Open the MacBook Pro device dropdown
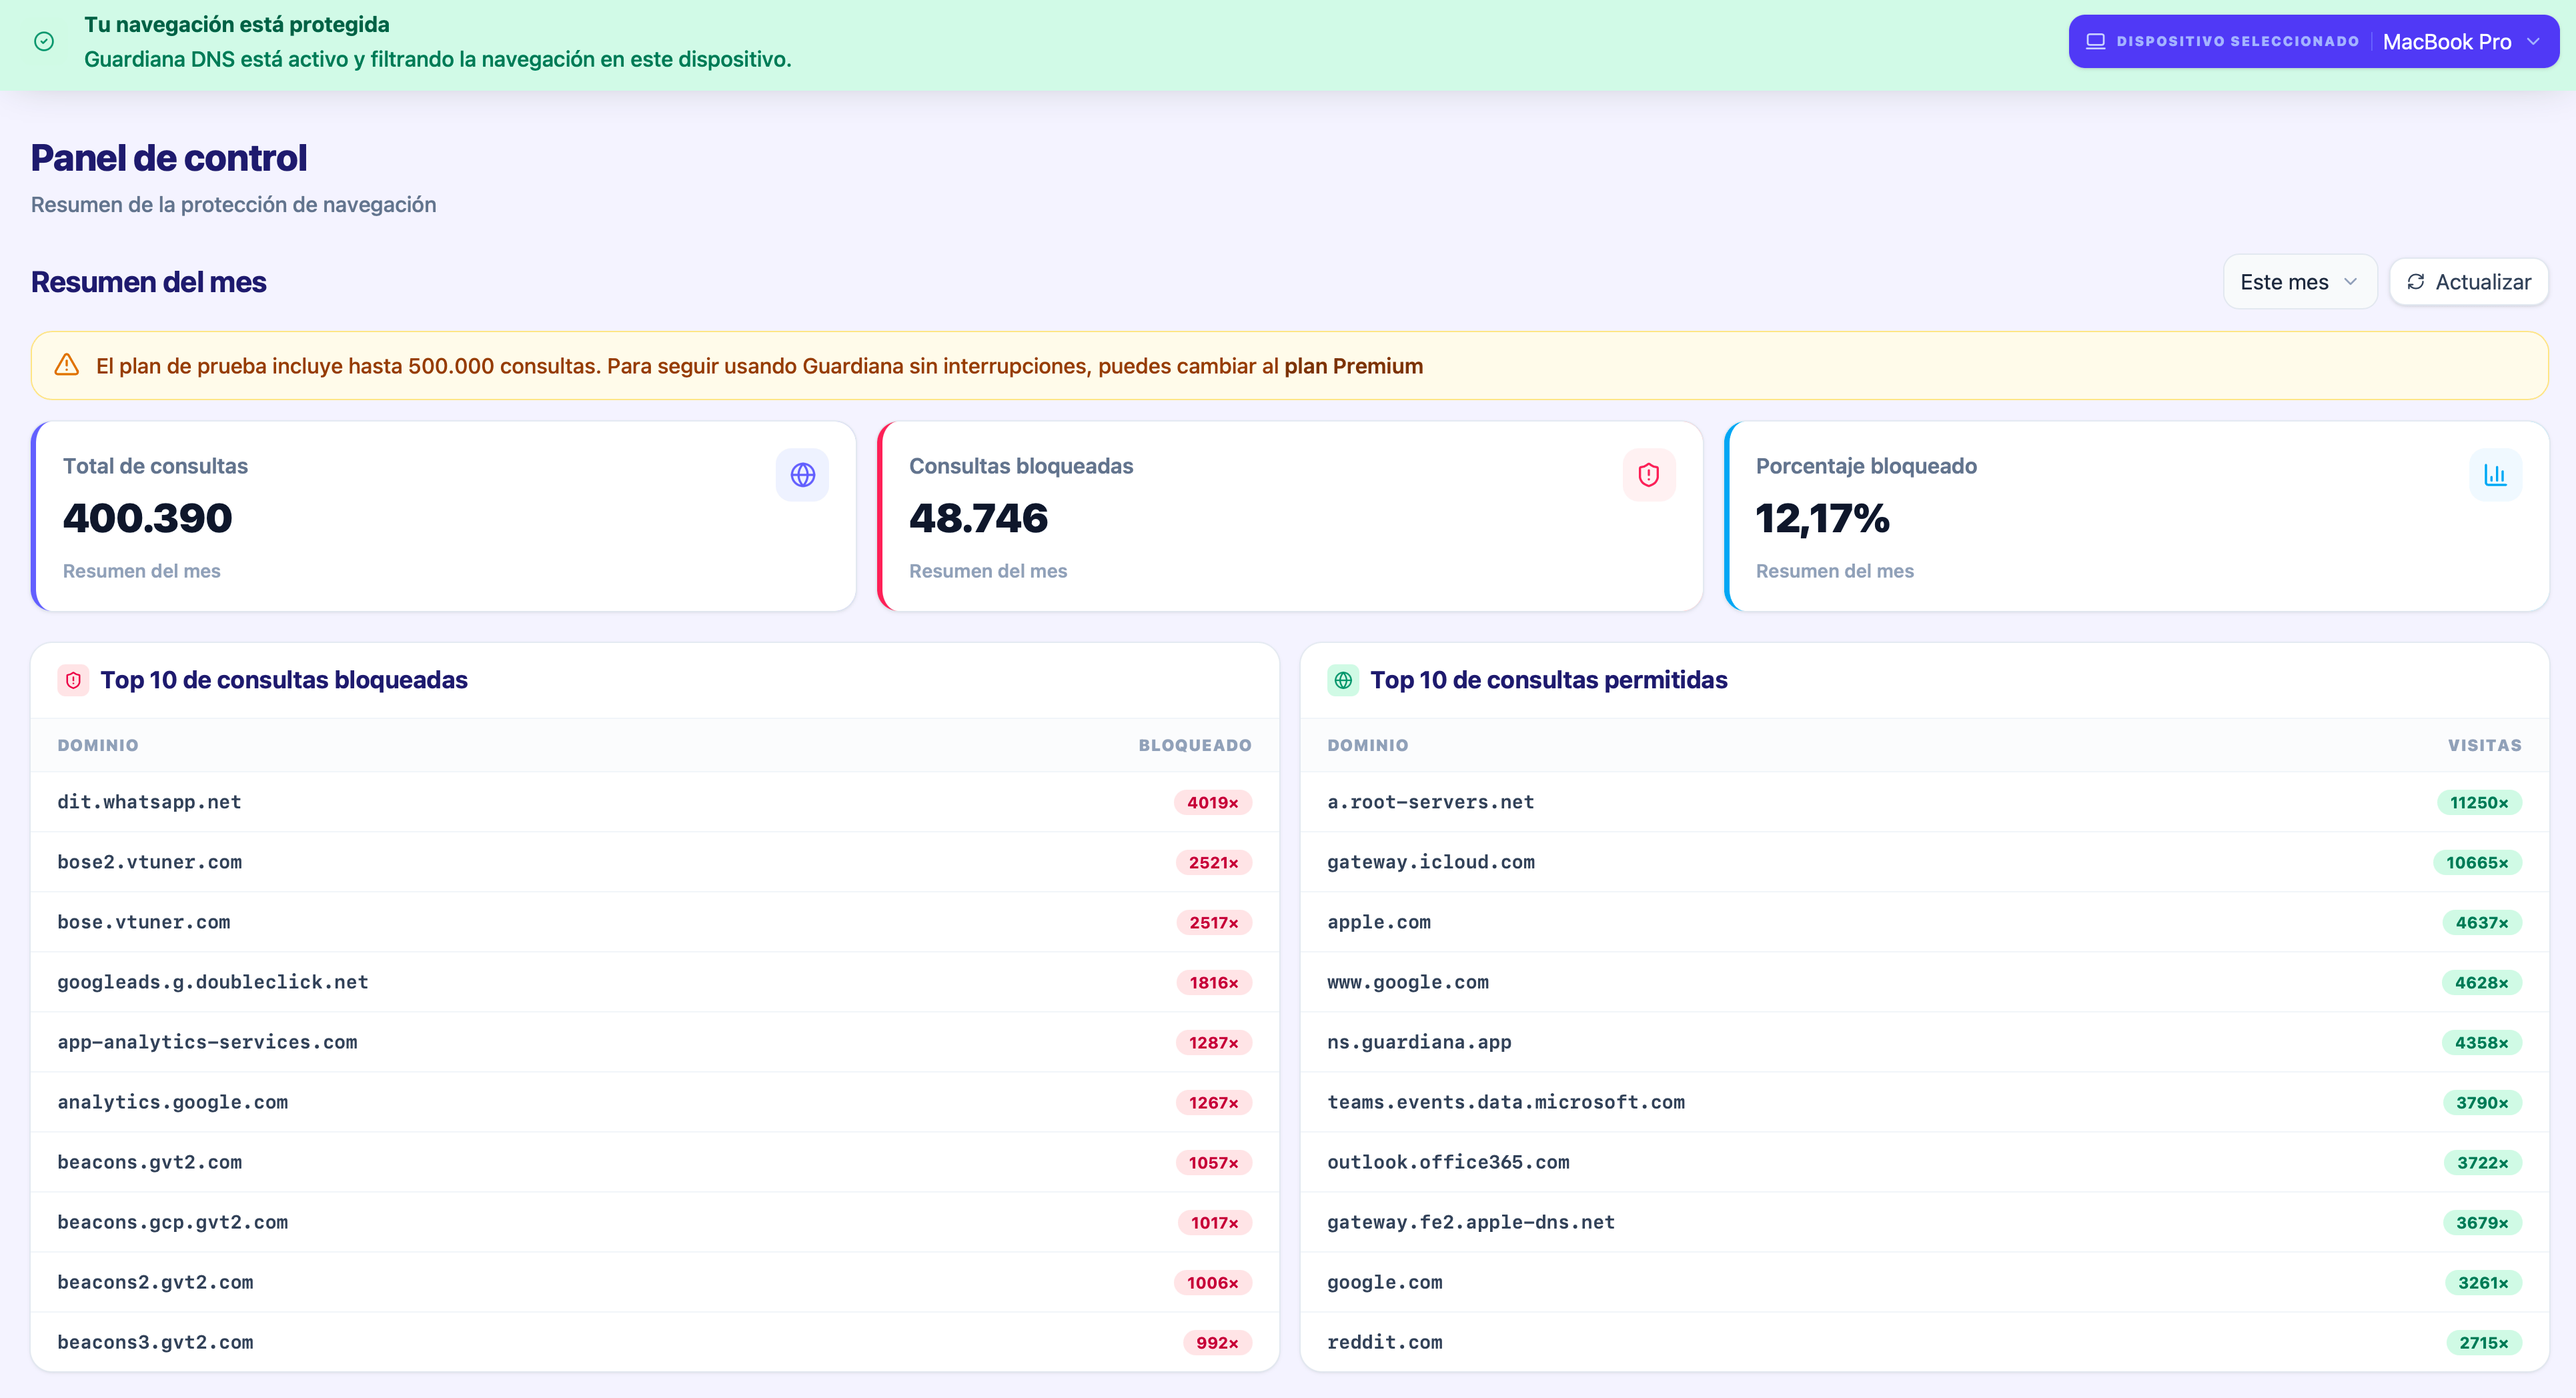The width and height of the screenshot is (2576, 1398). [x=2313, y=41]
